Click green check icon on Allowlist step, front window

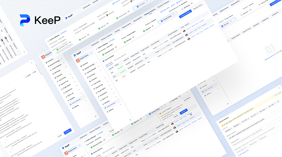point(125,42)
